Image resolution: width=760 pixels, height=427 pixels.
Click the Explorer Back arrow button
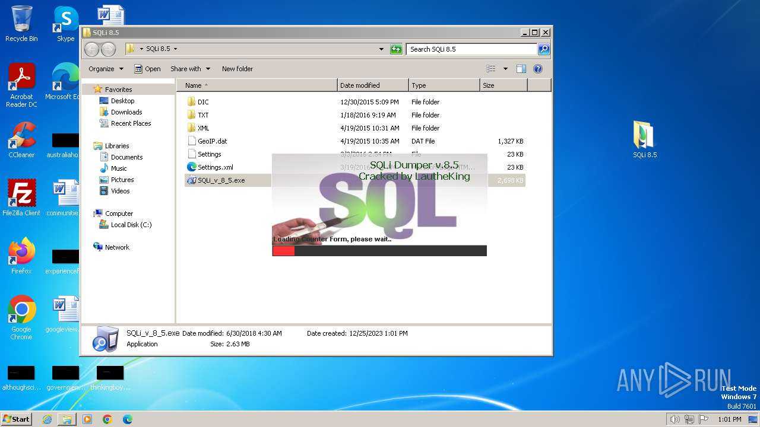(91, 49)
